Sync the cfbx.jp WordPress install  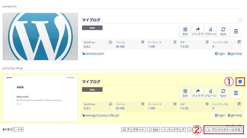(223, 93)
